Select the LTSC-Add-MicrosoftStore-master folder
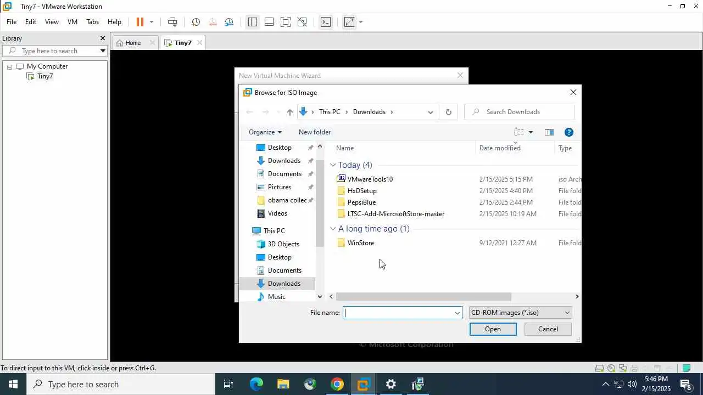Screen dimensions: 703x395 (396, 214)
